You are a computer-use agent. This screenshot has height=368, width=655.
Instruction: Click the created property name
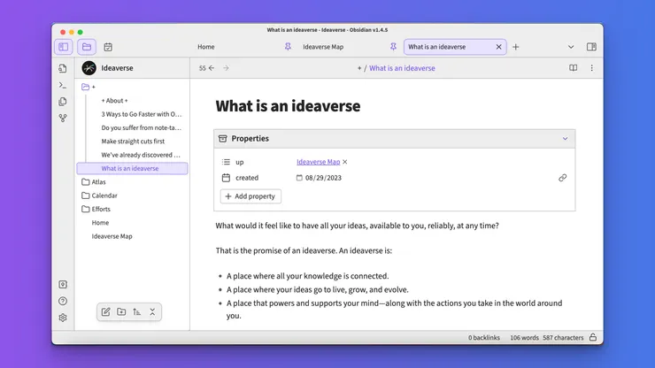[247, 178]
